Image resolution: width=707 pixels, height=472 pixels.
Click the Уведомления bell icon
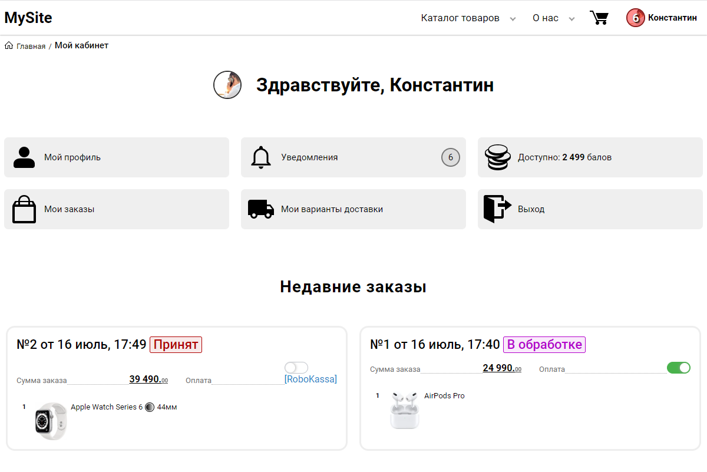(262, 157)
